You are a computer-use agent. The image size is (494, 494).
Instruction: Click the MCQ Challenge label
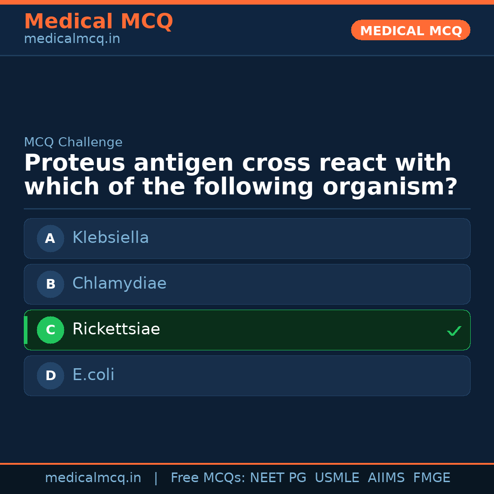(73, 142)
